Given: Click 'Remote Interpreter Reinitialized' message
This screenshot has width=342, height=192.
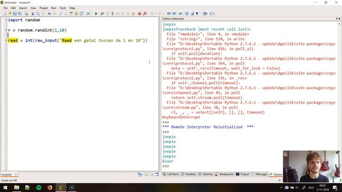Looking at the screenshot, I should pos(207,127).
